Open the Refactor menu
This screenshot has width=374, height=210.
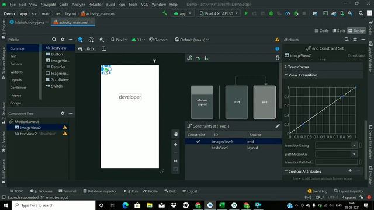click(x=95, y=4)
